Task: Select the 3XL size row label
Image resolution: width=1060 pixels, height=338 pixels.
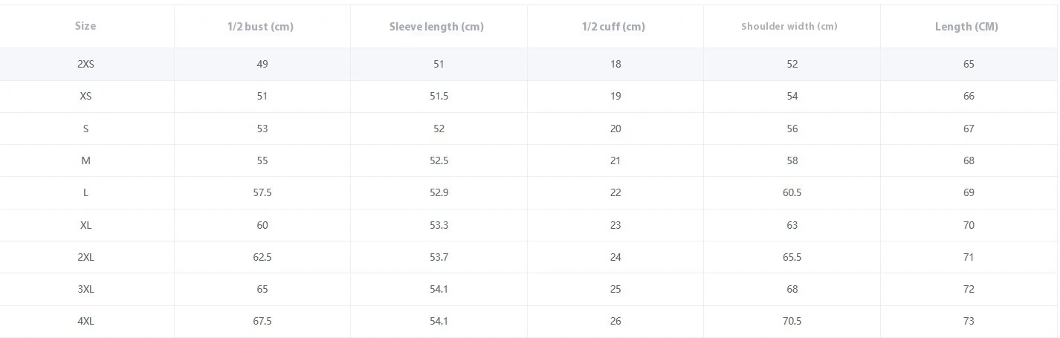Action: coord(85,289)
